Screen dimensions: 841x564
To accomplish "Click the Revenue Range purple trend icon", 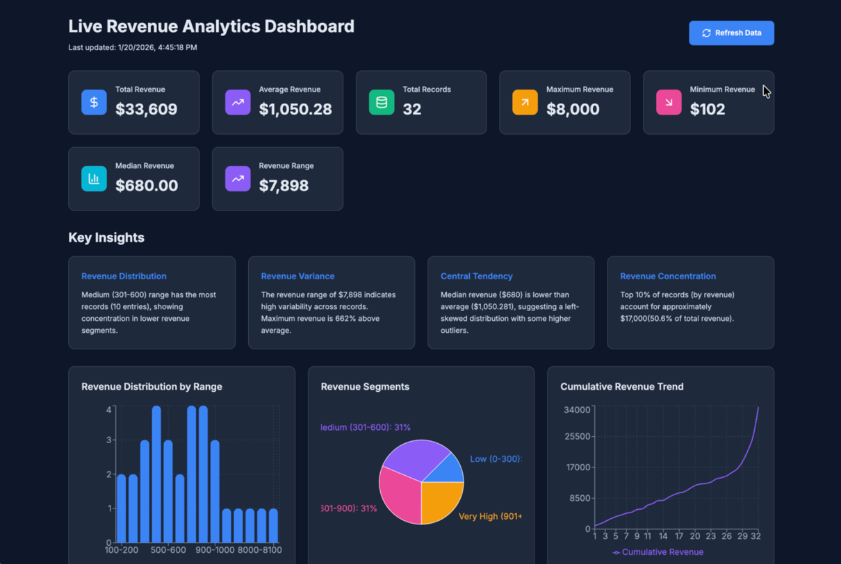I will pyautogui.click(x=238, y=179).
